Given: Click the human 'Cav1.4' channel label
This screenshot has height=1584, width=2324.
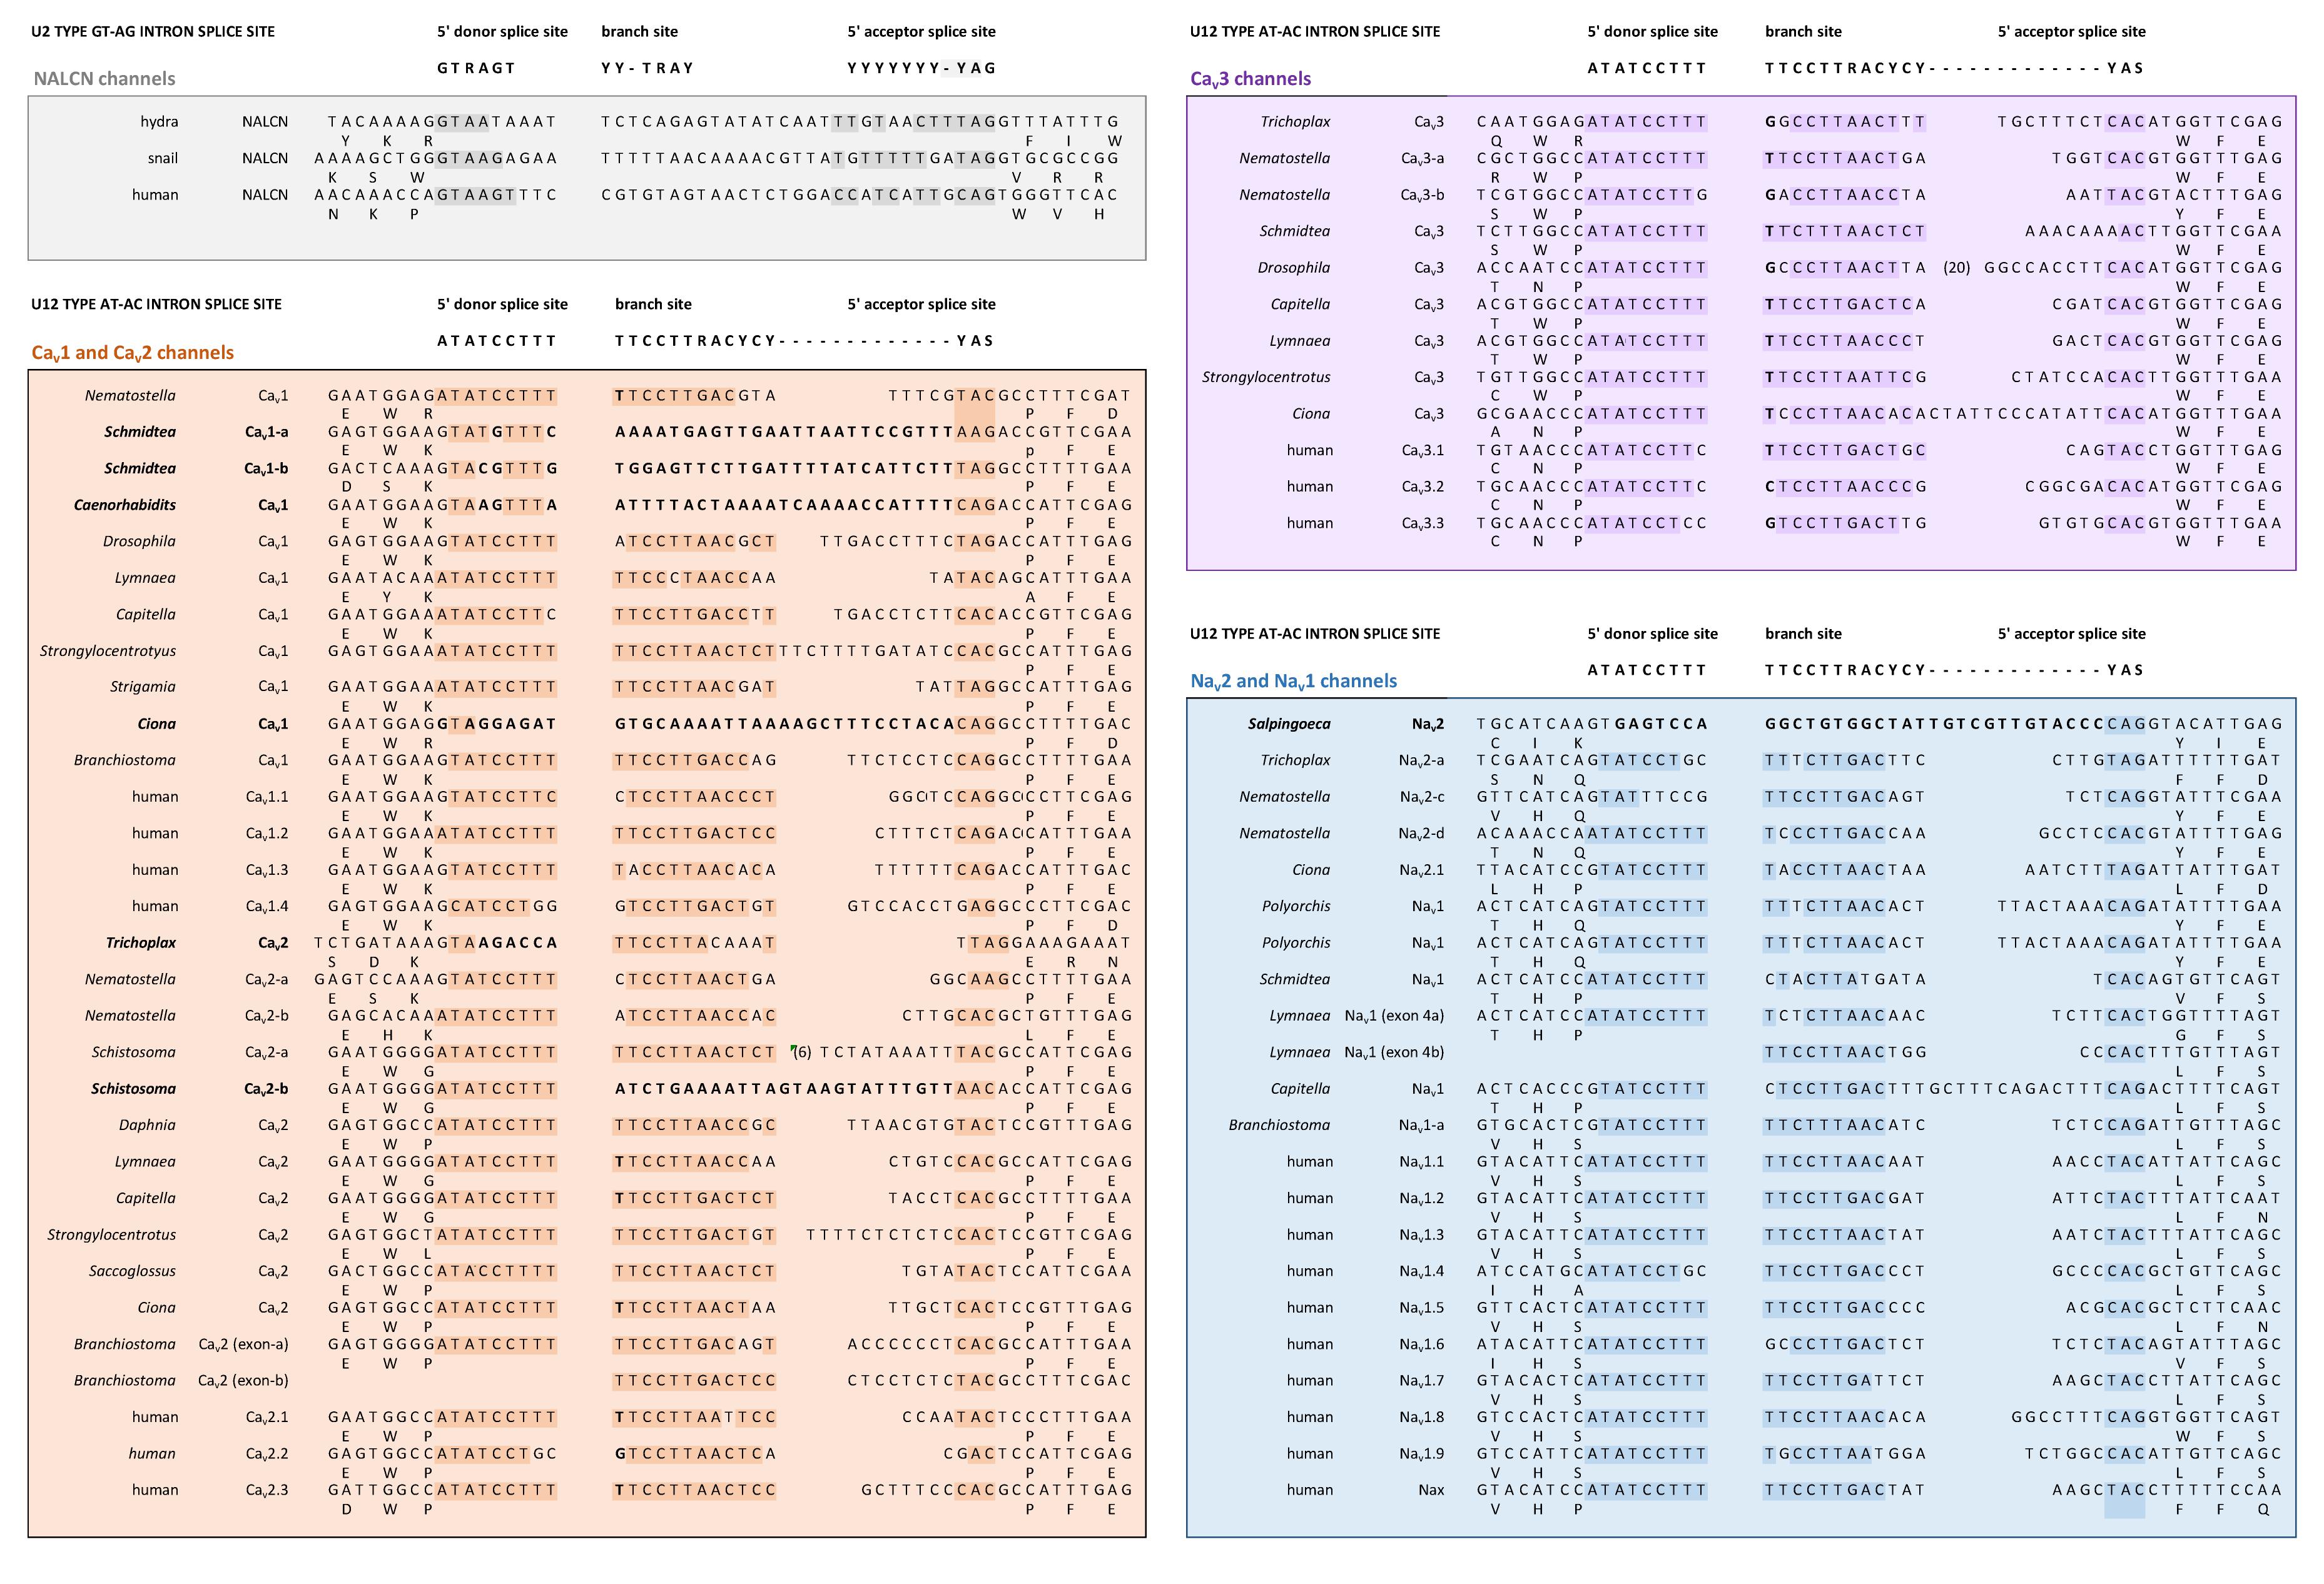Looking at the screenshot, I should point(267,906).
